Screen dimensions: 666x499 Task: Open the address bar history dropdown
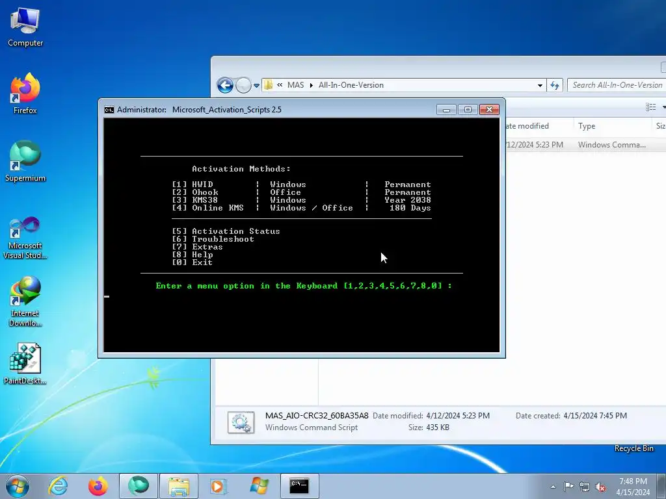tap(540, 85)
